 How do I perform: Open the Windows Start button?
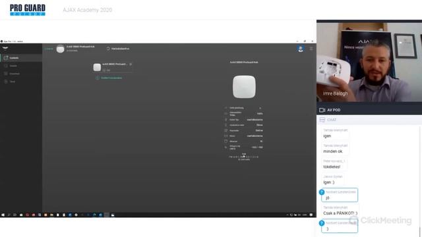3,215
